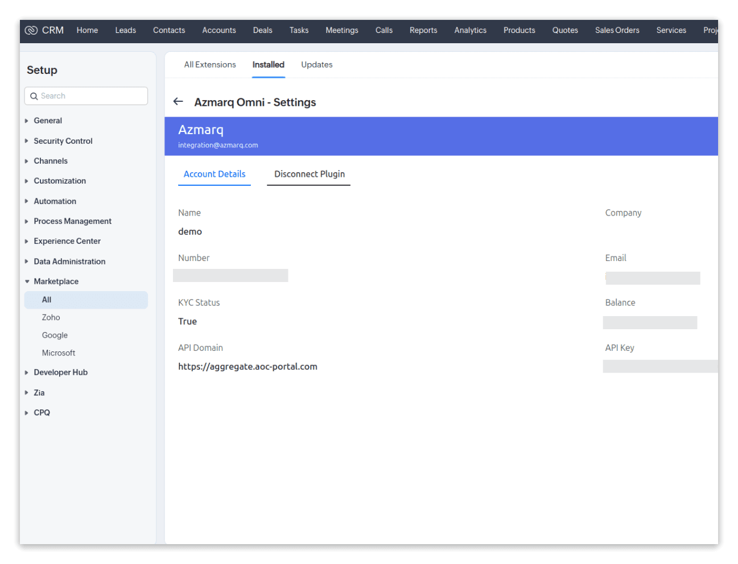Open the Contacts module
The height and width of the screenshot is (564, 738).
pyautogui.click(x=169, y=30)
